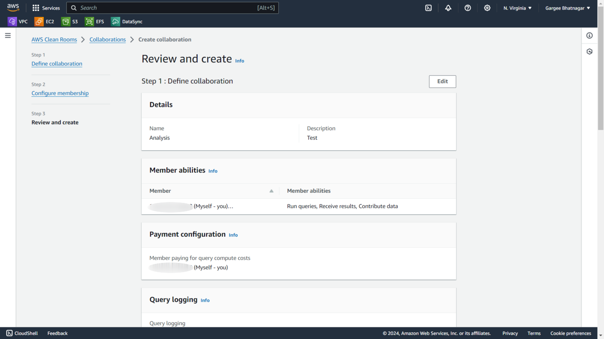
Task: Launch CloudShell from top bar icon
Action: (428, 8)
